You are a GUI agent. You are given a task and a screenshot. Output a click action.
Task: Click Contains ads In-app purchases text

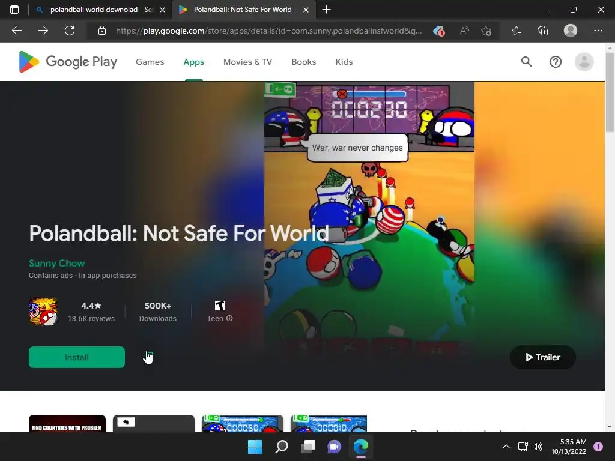coord(83,275)
